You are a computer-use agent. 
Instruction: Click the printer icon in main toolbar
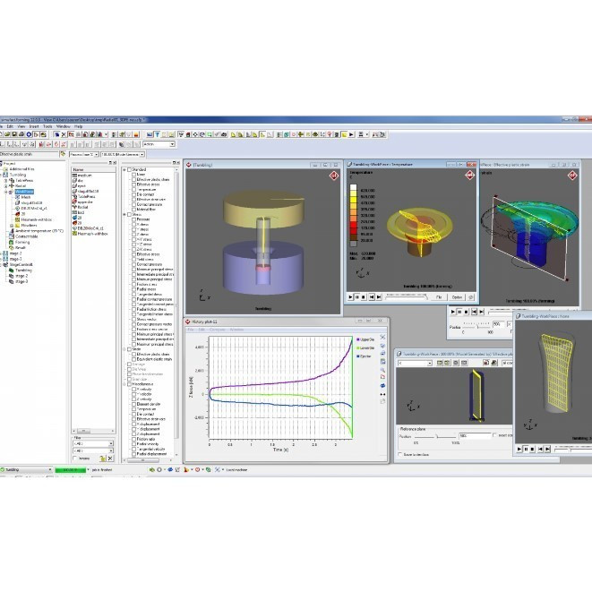point(21,134)
